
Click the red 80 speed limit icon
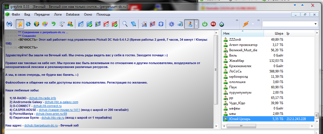pos(213,24)
